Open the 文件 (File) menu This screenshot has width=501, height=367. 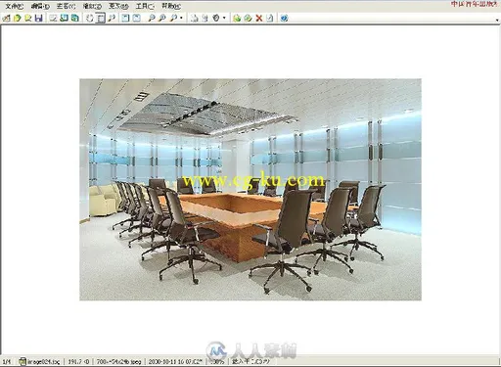click(x=15, y=6)
